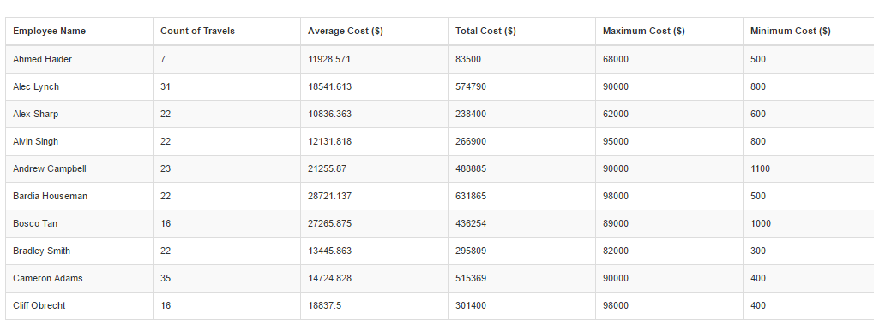Click the Bosco Tan name cell

pos(80,224)
